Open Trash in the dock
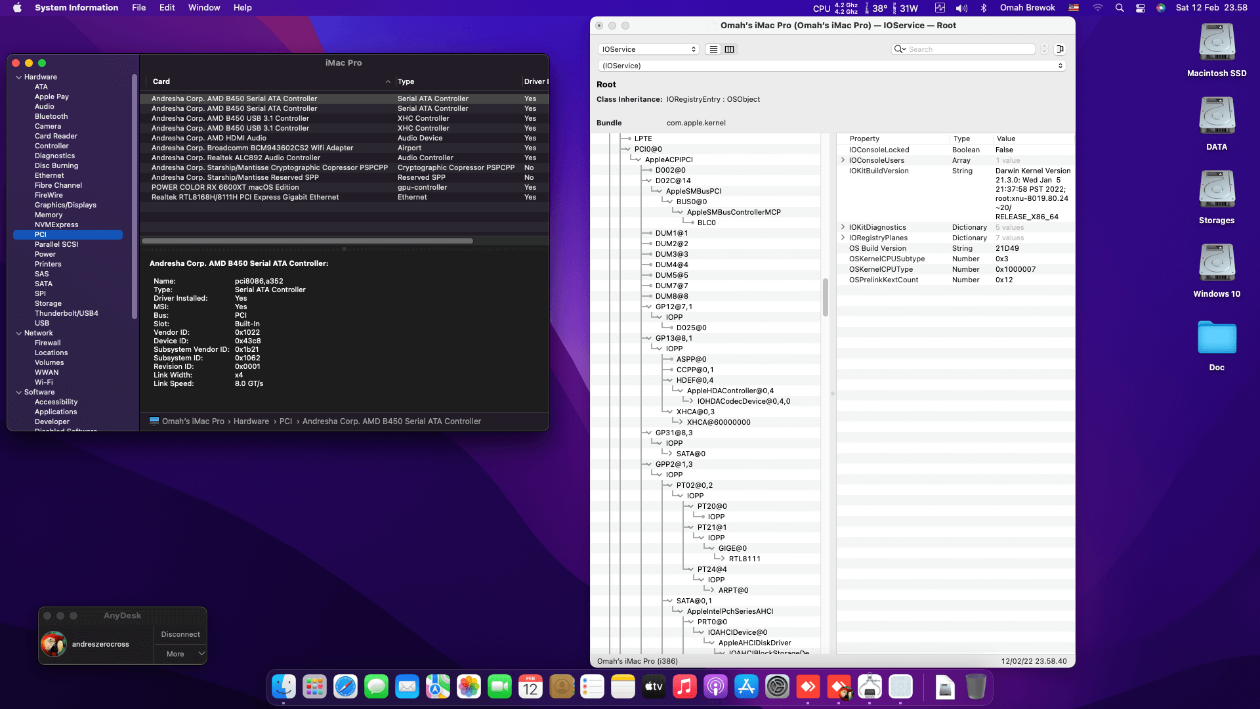 pos(976,687)
